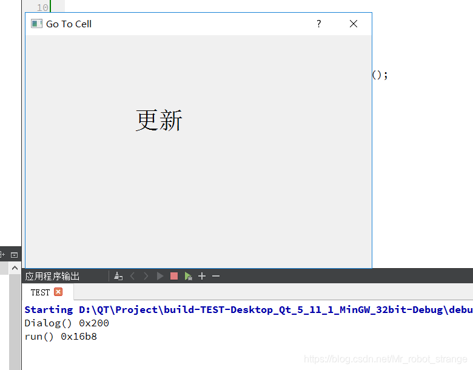The height and width of the screenshot is (370, 473).
Task: Zoom in output text with plus
Action: tap(202, 276)
